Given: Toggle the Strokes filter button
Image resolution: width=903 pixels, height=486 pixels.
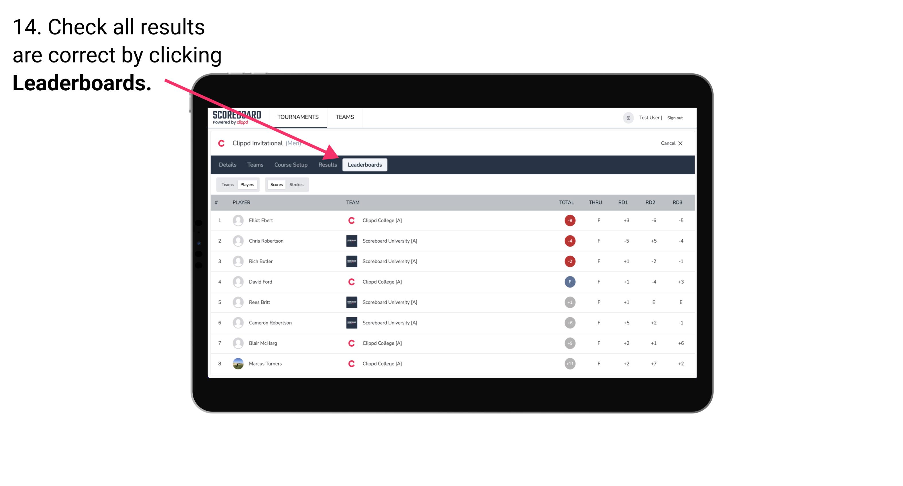Looking at the screenshot, I should pos(297,184).
